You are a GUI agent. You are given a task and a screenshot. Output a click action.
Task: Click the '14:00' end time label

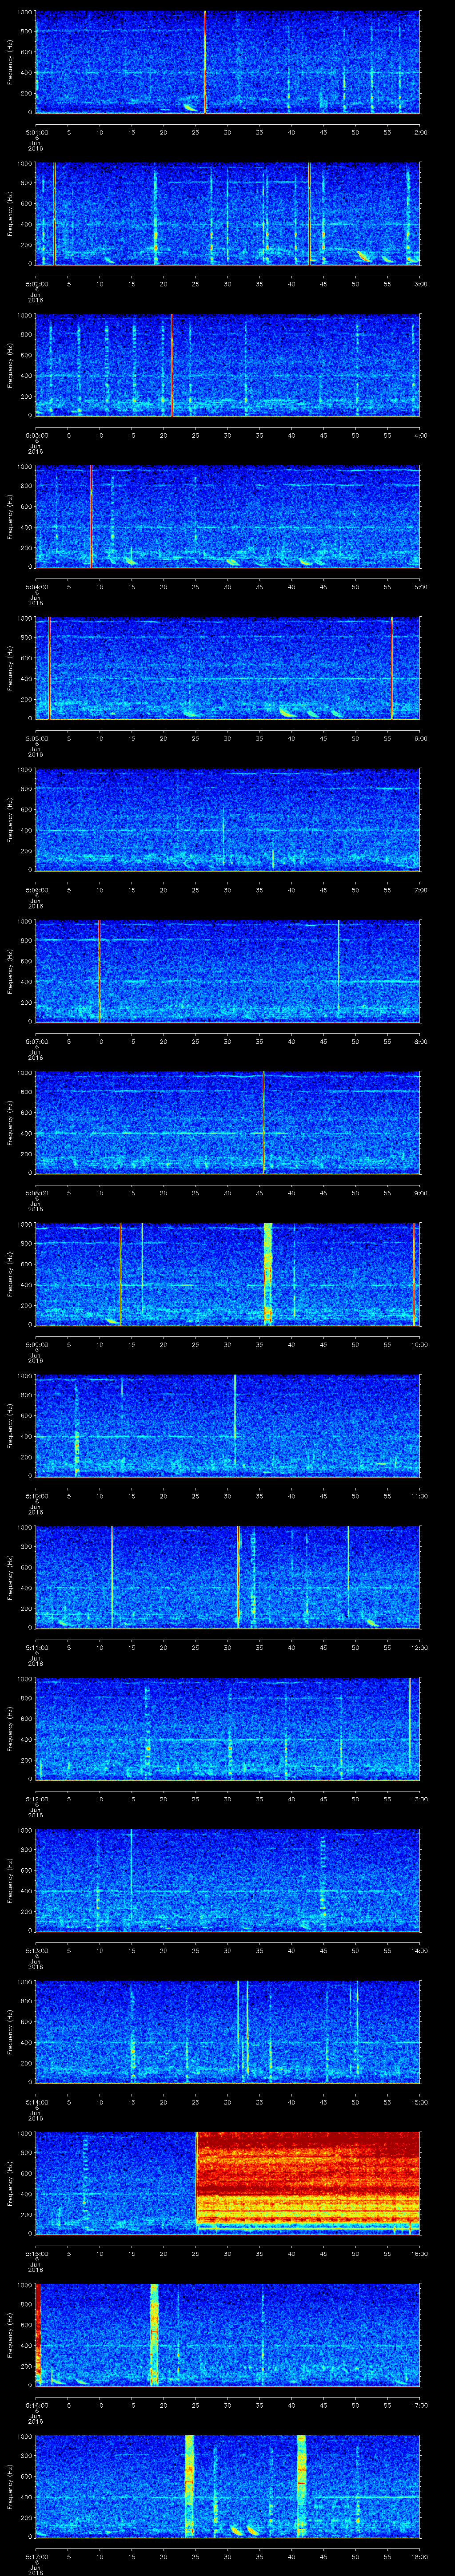pos(419,1950)
